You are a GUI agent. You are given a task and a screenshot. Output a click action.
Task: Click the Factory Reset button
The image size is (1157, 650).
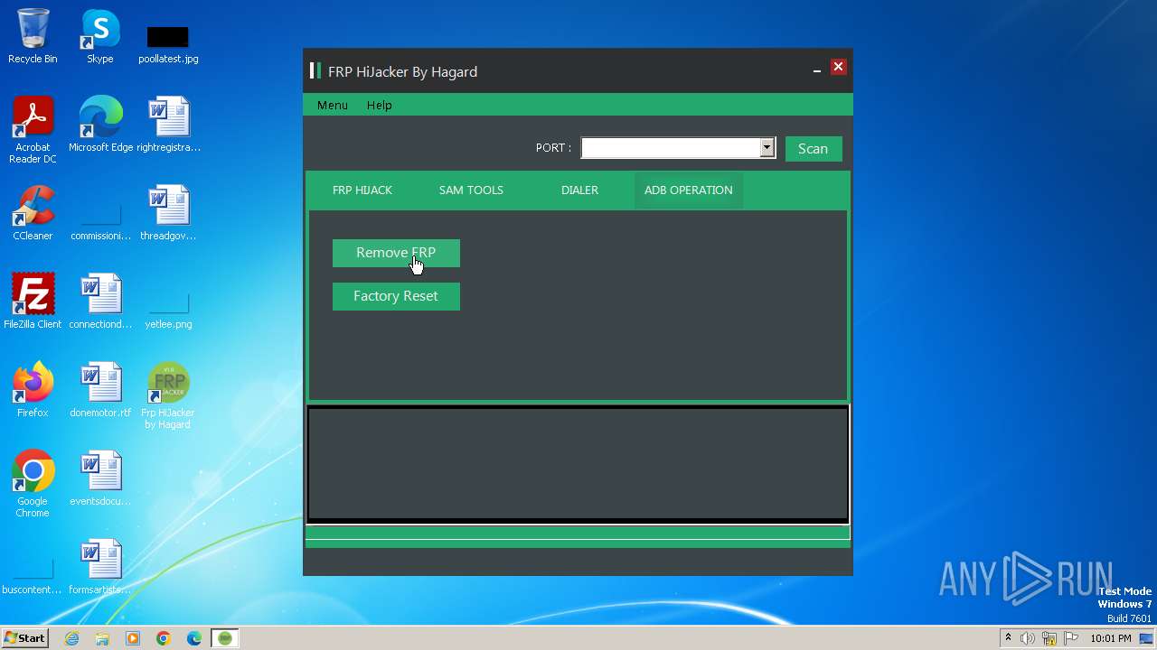pyautogui.click(x=396, y=296)
